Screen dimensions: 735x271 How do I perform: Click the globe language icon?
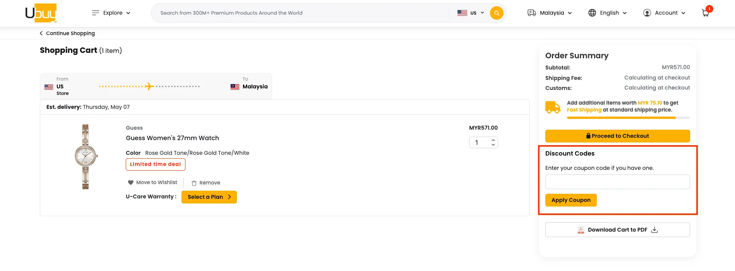[592, 13]
